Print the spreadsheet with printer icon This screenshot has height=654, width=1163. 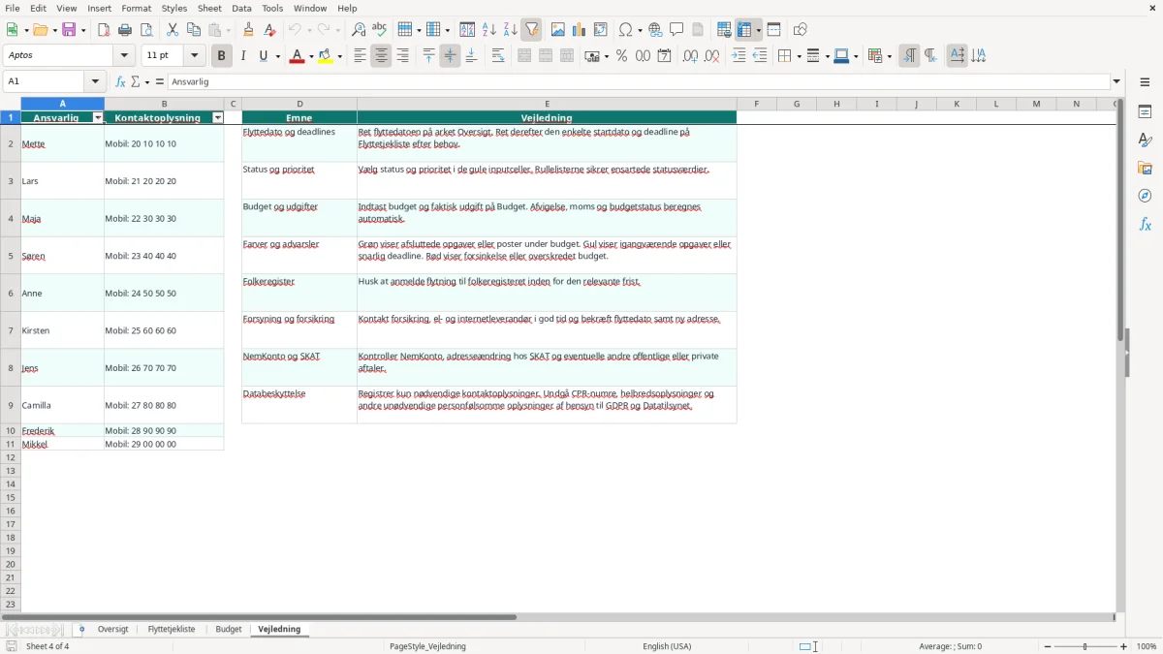coord(125,30)
